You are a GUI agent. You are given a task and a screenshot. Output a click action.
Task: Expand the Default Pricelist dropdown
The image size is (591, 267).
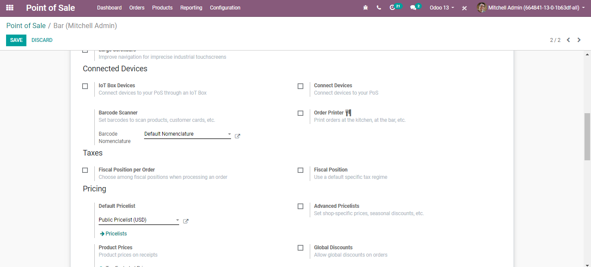pyautogui.click(x=138, y=220)
